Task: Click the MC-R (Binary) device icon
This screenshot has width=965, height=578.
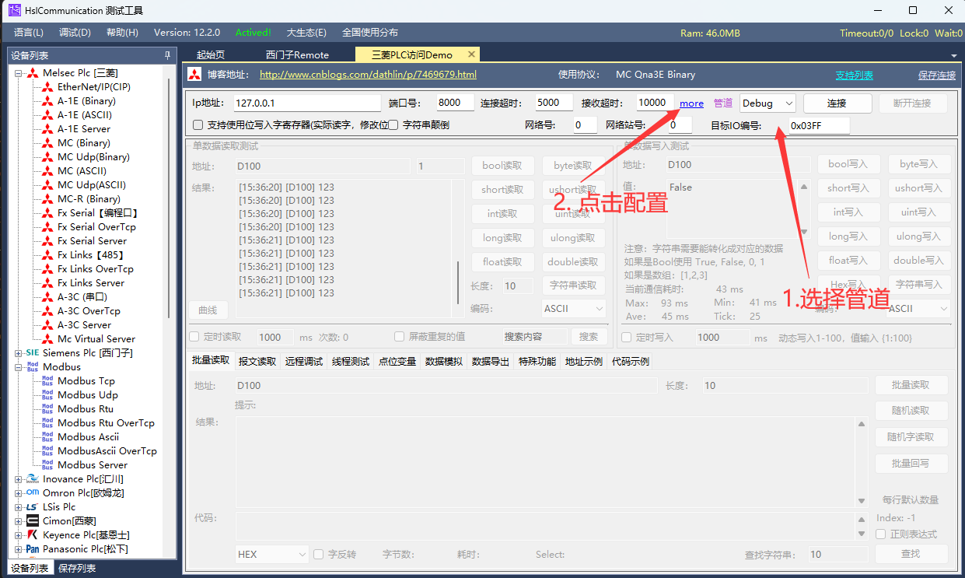Action: (47, 199)
